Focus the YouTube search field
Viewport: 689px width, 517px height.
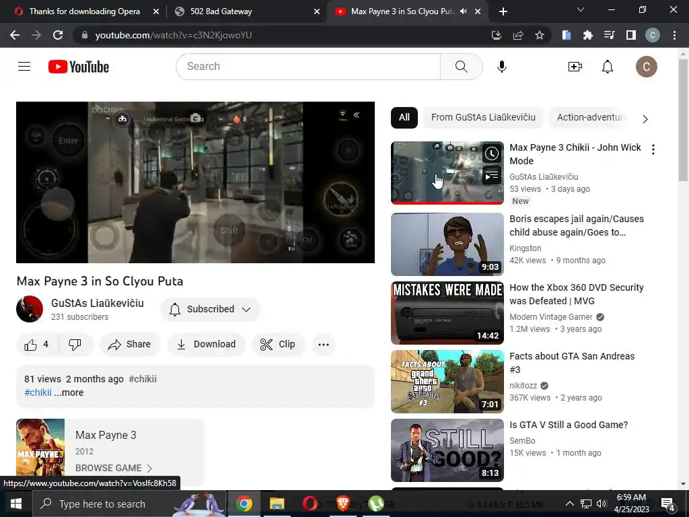307,67
